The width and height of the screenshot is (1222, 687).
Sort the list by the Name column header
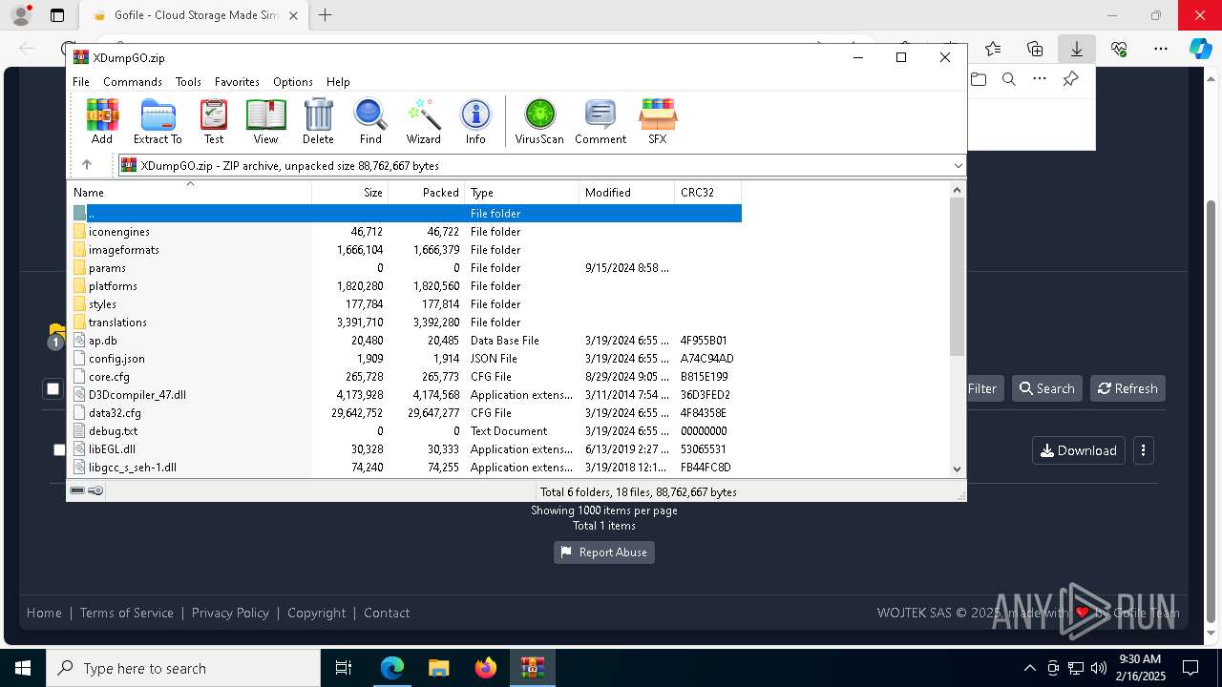click(191, 192)
